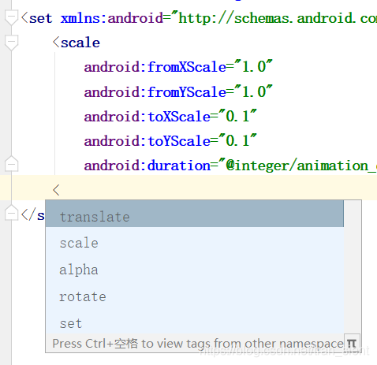Click the android:fromYScale attribute

point(155,92)
